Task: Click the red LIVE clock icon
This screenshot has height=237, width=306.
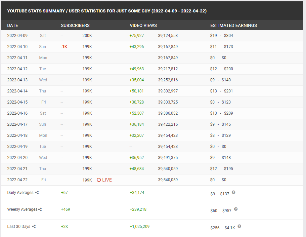Action: (x=99, y=180)
